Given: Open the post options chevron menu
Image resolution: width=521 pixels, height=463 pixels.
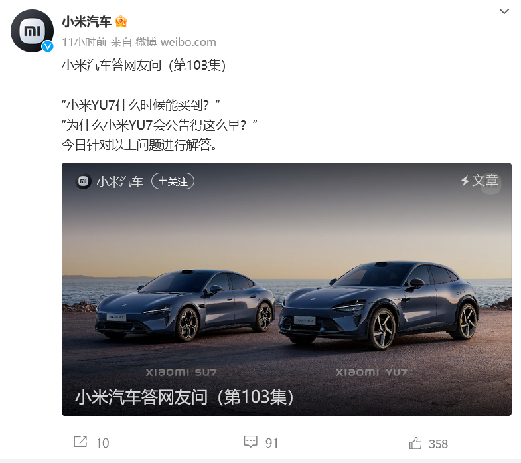Looking at the screenshot, I should (x=504, y=12).
